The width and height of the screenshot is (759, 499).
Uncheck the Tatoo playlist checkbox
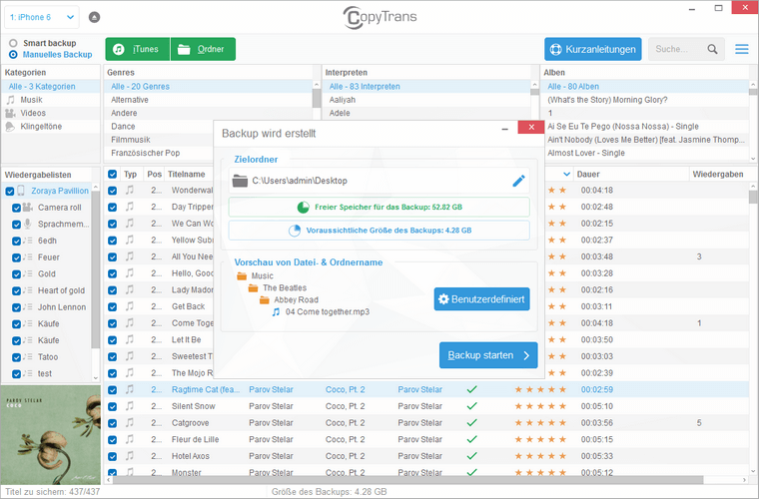[16, 357]
